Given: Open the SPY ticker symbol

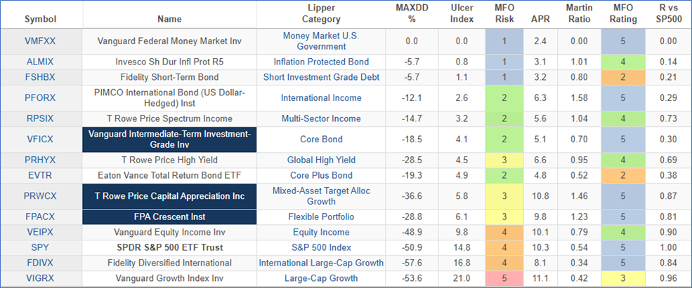Looking at the screenshot, I should (x=39, y=247).
